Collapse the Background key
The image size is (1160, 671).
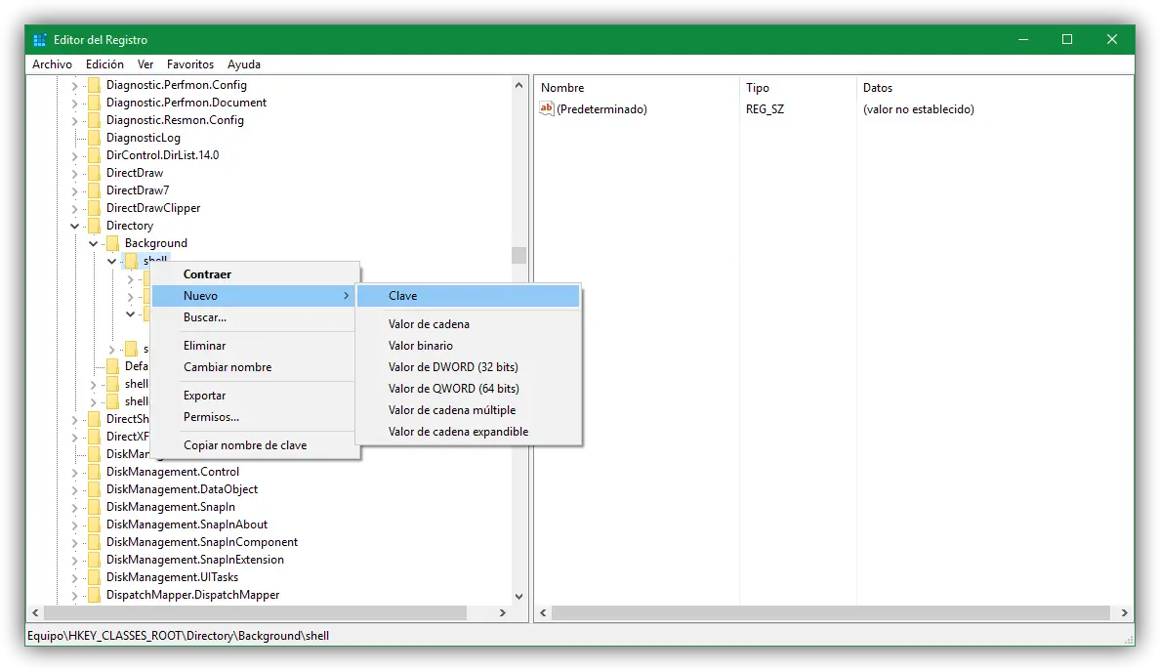pos(93,243)
